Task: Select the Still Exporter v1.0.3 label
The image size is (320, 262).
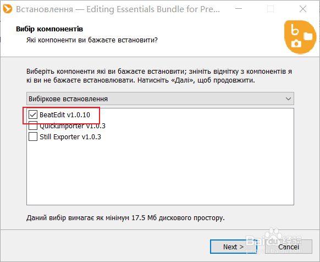Action: 70,137
